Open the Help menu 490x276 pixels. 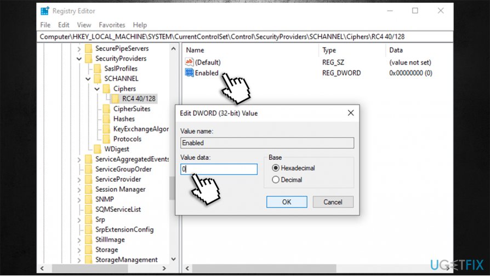(x=140, y=25)
